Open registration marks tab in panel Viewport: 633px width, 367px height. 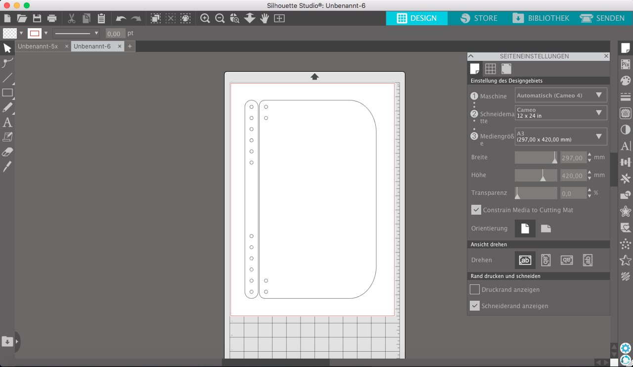coord(506,69)
